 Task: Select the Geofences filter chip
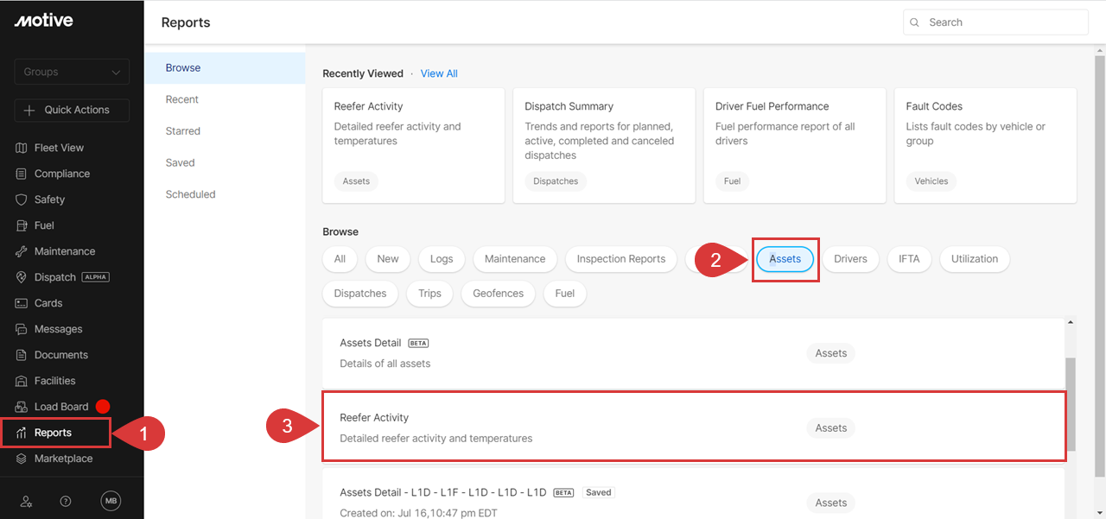click(x=498, y=294)
